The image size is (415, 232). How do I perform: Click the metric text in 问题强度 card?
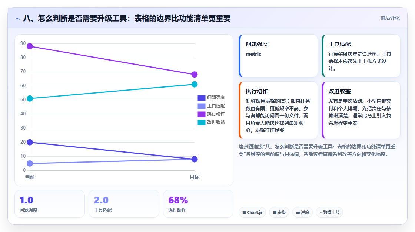(x=253, y=54)
